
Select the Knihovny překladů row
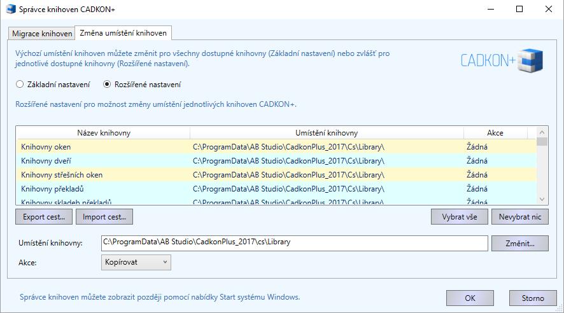(x=276, y=189)
